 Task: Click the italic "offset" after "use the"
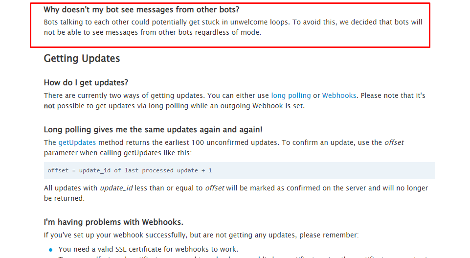click(x=394, y=142)
